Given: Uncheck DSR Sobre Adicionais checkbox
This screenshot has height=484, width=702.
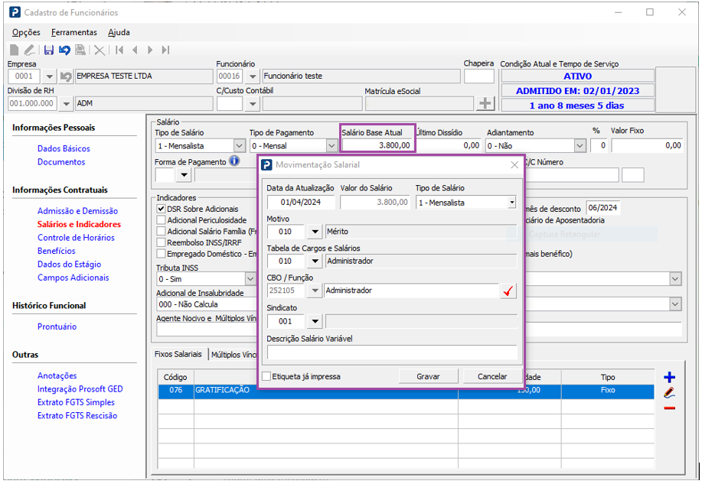Looking at the screenshot, I should pos(161,209).
